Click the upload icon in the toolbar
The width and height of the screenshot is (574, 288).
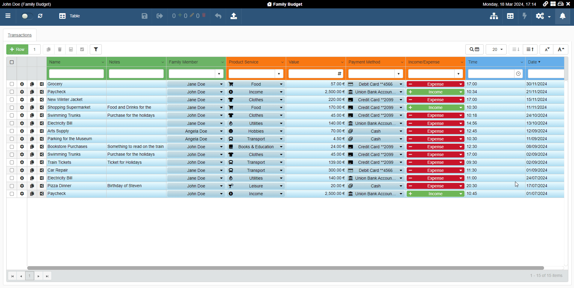click(x=234, y=16)
